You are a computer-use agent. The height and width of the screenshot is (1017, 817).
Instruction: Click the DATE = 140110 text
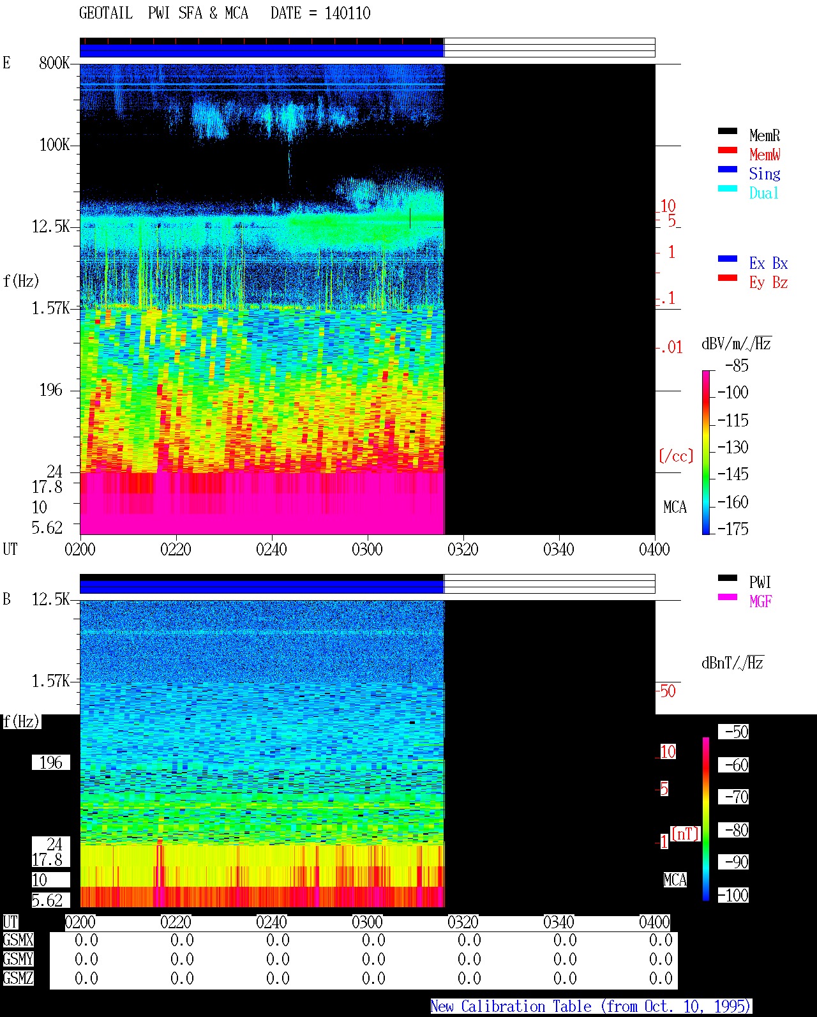320,13
